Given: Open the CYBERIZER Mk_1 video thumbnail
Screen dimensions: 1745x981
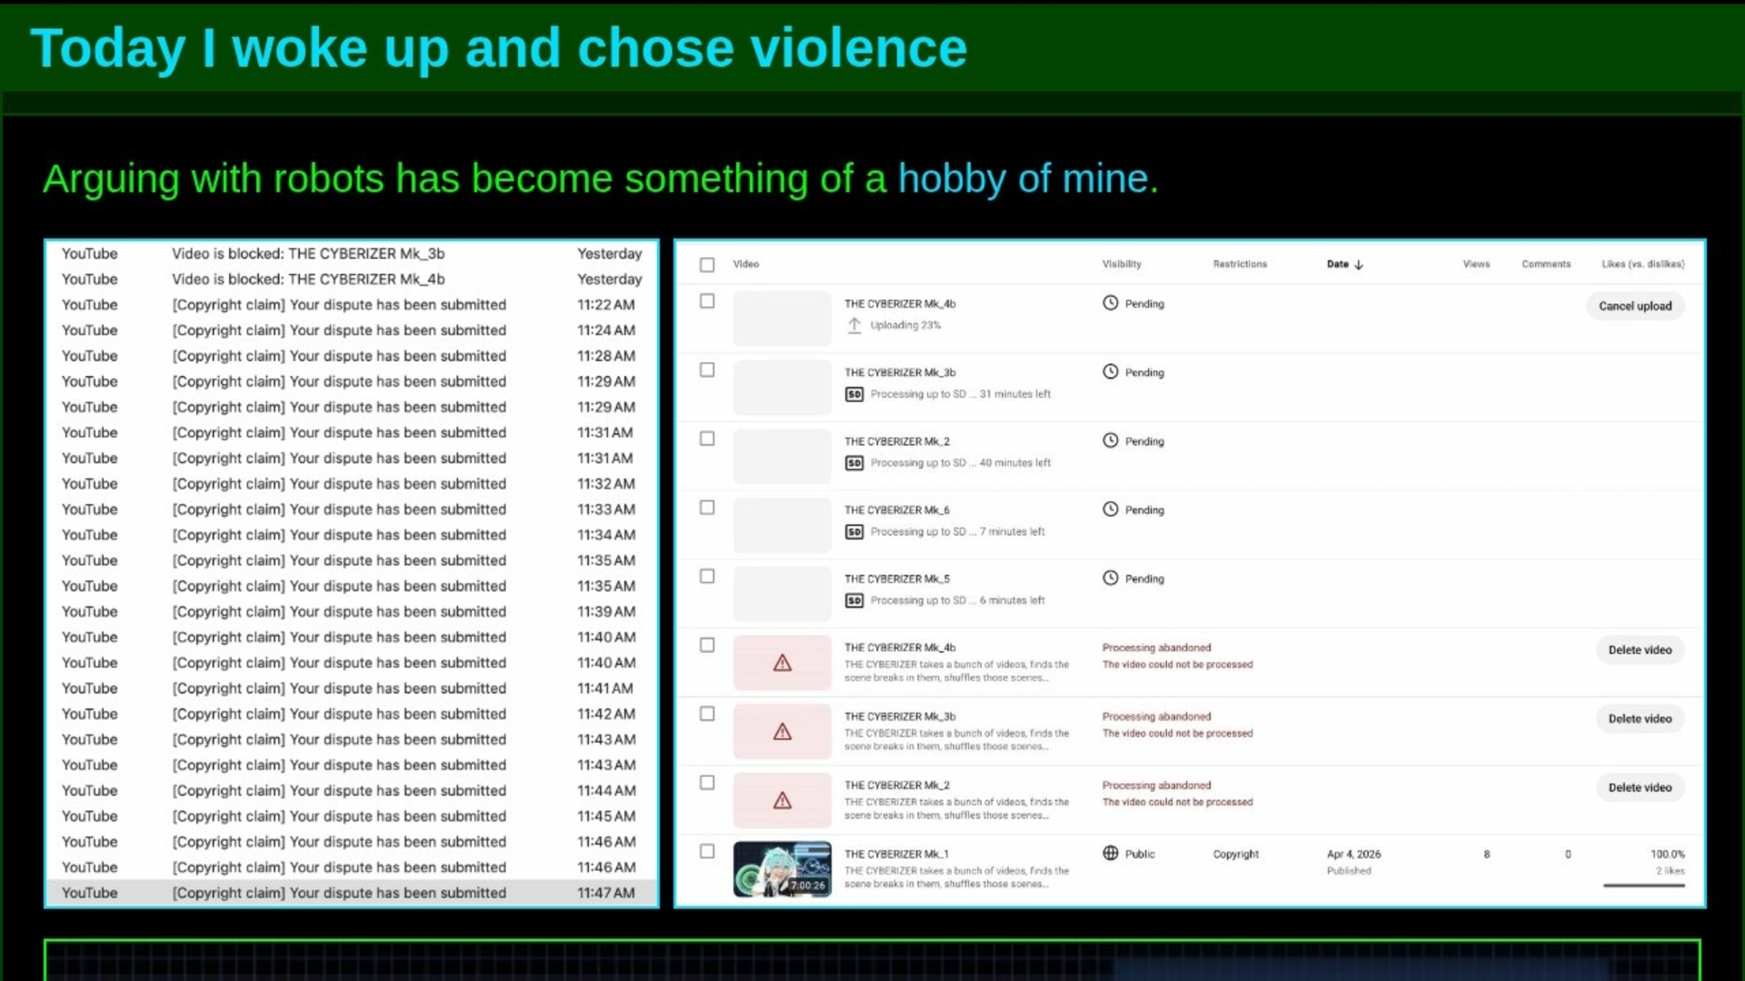Looking at the screenshot, I should tap(783, 869).
